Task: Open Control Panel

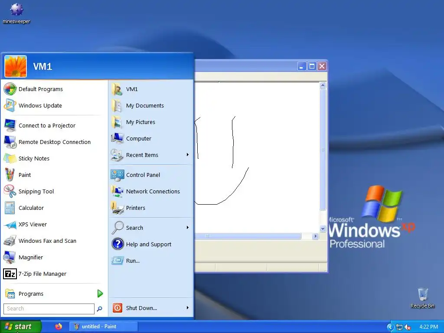Action: 151,175
